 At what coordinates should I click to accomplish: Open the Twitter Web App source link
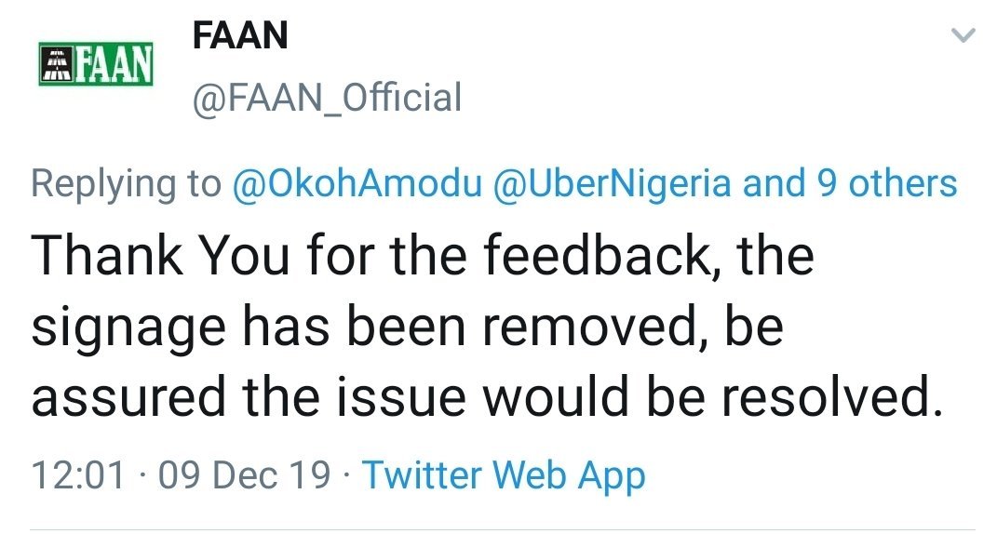(x=504, y=475)
